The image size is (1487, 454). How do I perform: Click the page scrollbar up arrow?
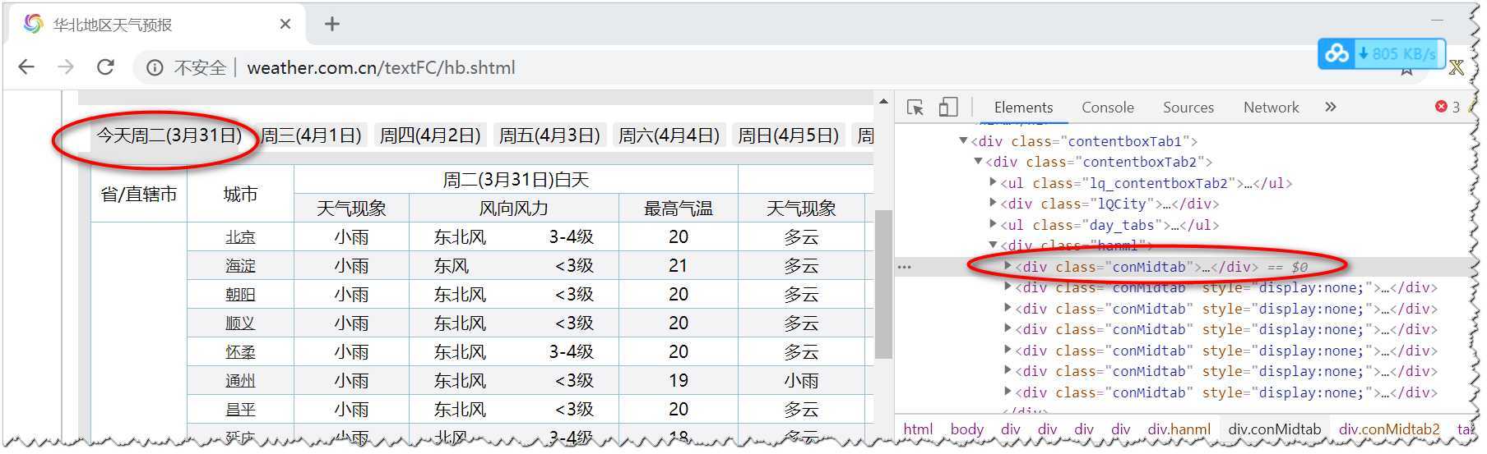883,102
